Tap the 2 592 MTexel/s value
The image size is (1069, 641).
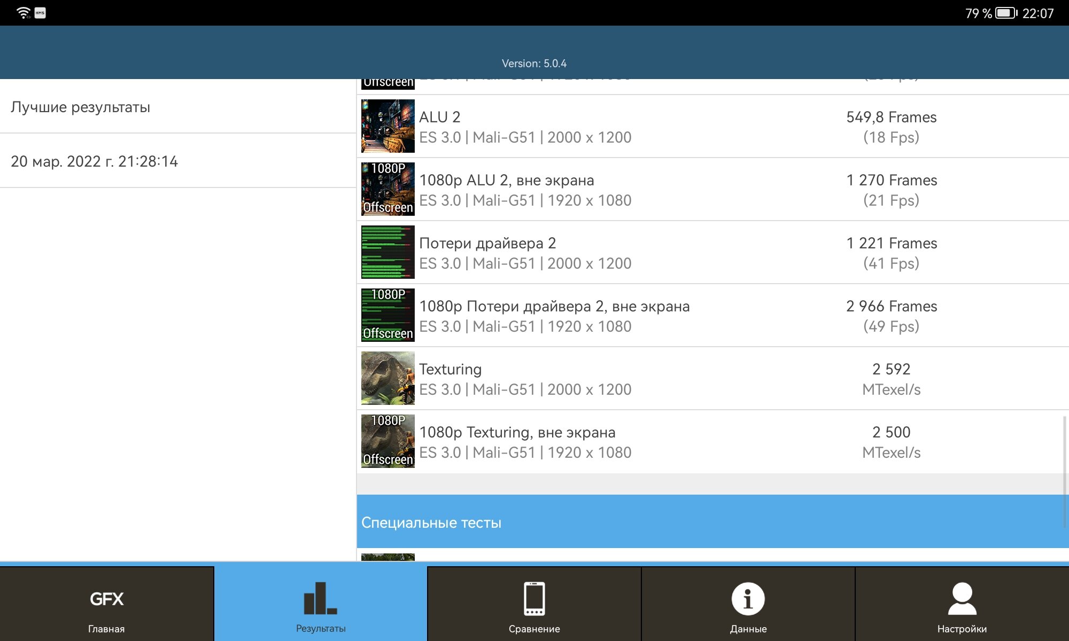tap(892, 379)
